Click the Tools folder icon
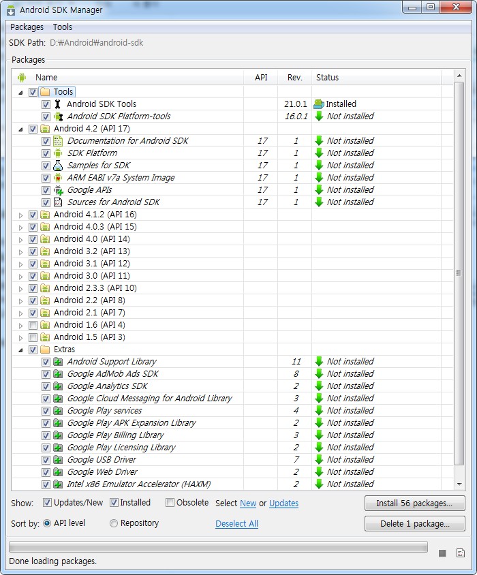 45,92
